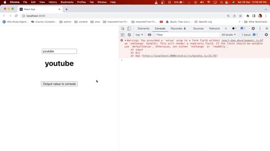Go forward in browser history

tap(10, 16)
